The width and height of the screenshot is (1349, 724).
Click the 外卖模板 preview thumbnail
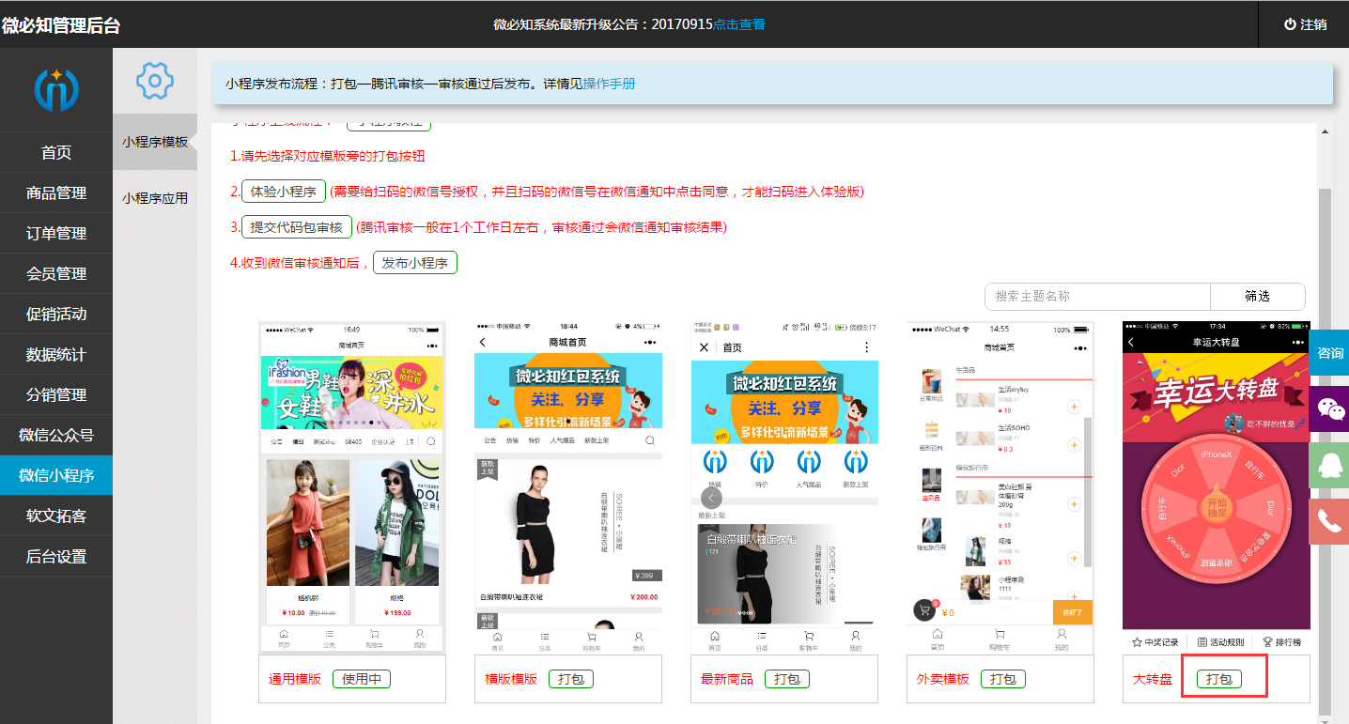(1000, 488)
